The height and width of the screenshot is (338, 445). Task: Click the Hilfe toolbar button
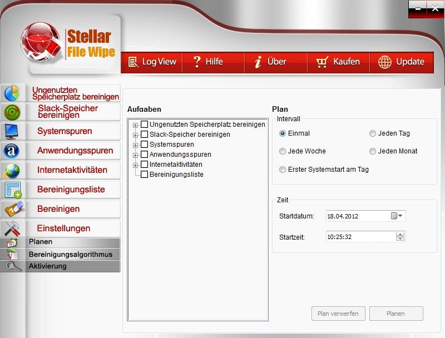click(x=214, y=62)
